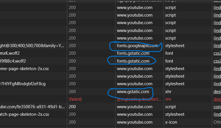This screenshot has height=128, width=221.
Task: Click stylesheet type in the r7HIYFgNRndqbf2eF8cg row
Action: click(175, 84)
